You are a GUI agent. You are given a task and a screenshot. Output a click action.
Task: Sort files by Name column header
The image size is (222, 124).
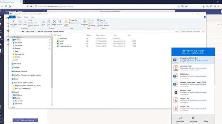tap(59, 35)
